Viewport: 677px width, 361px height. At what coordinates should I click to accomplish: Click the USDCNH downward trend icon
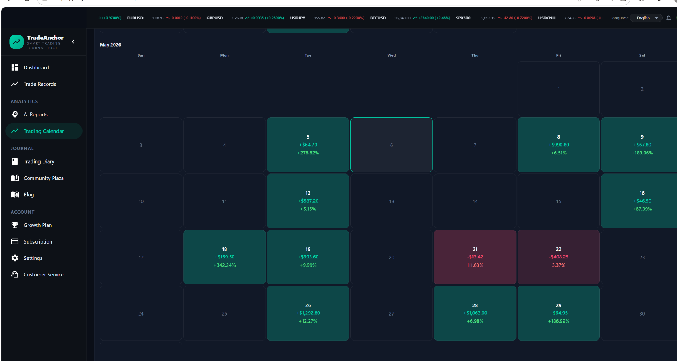tap(580, 18)
